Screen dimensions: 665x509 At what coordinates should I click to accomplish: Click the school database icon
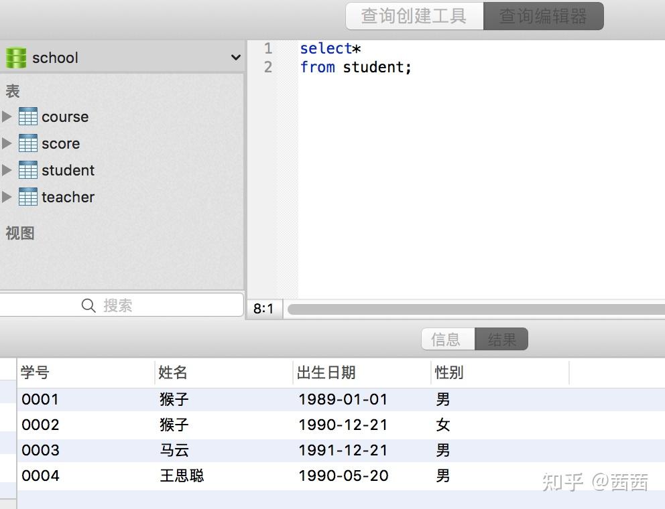pyautogui.click(x=16, y=58)
